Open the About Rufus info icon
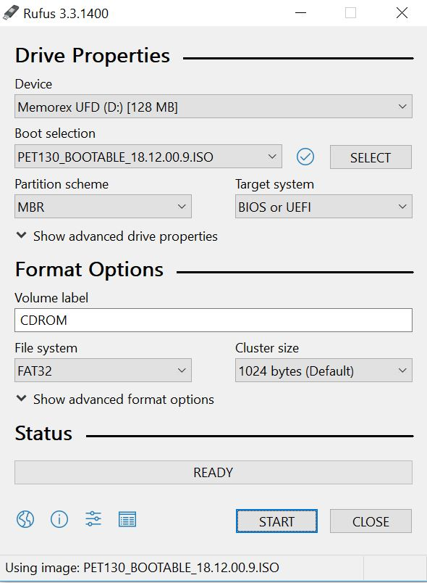This screenshot has width=427, height=583. tap(59, 519)
